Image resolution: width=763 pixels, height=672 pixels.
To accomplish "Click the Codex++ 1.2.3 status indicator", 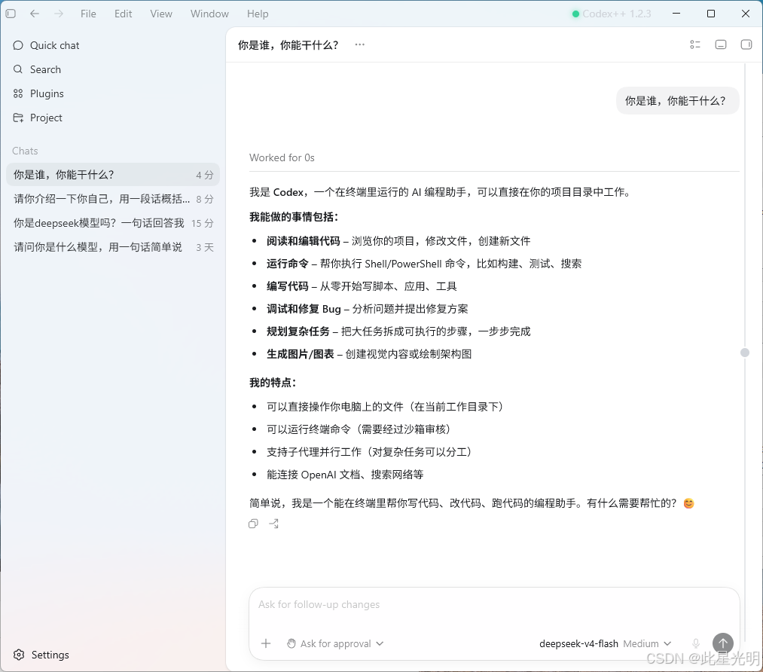I will click(x=612, y=14).
